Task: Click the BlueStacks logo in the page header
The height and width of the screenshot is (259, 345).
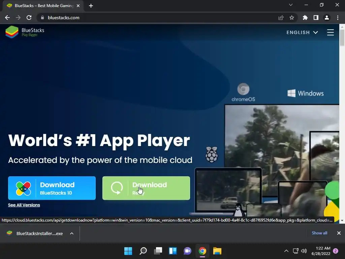Action: pyautogui.click(x=25, y=32)
